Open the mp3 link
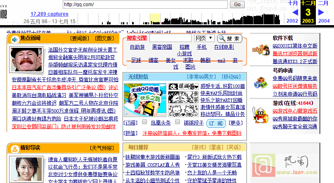The height and width of the screenshot is (183, 334). (x=222, y=61)
